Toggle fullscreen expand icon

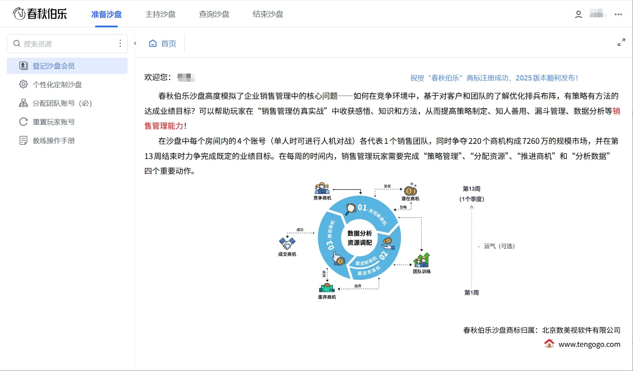621,42
